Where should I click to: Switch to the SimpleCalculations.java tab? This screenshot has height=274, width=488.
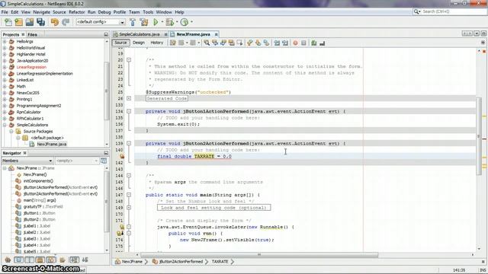click(x=139, y=34)
